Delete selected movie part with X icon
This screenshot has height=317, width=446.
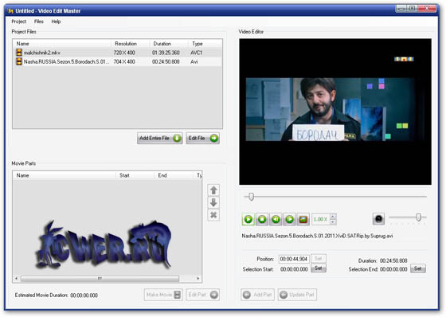[x=213, y=215]
